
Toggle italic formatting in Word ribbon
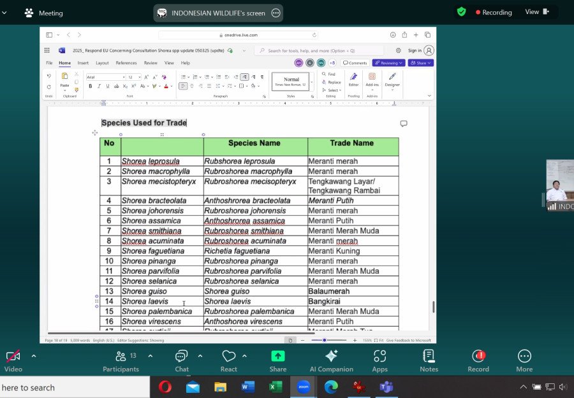point(99,86)
